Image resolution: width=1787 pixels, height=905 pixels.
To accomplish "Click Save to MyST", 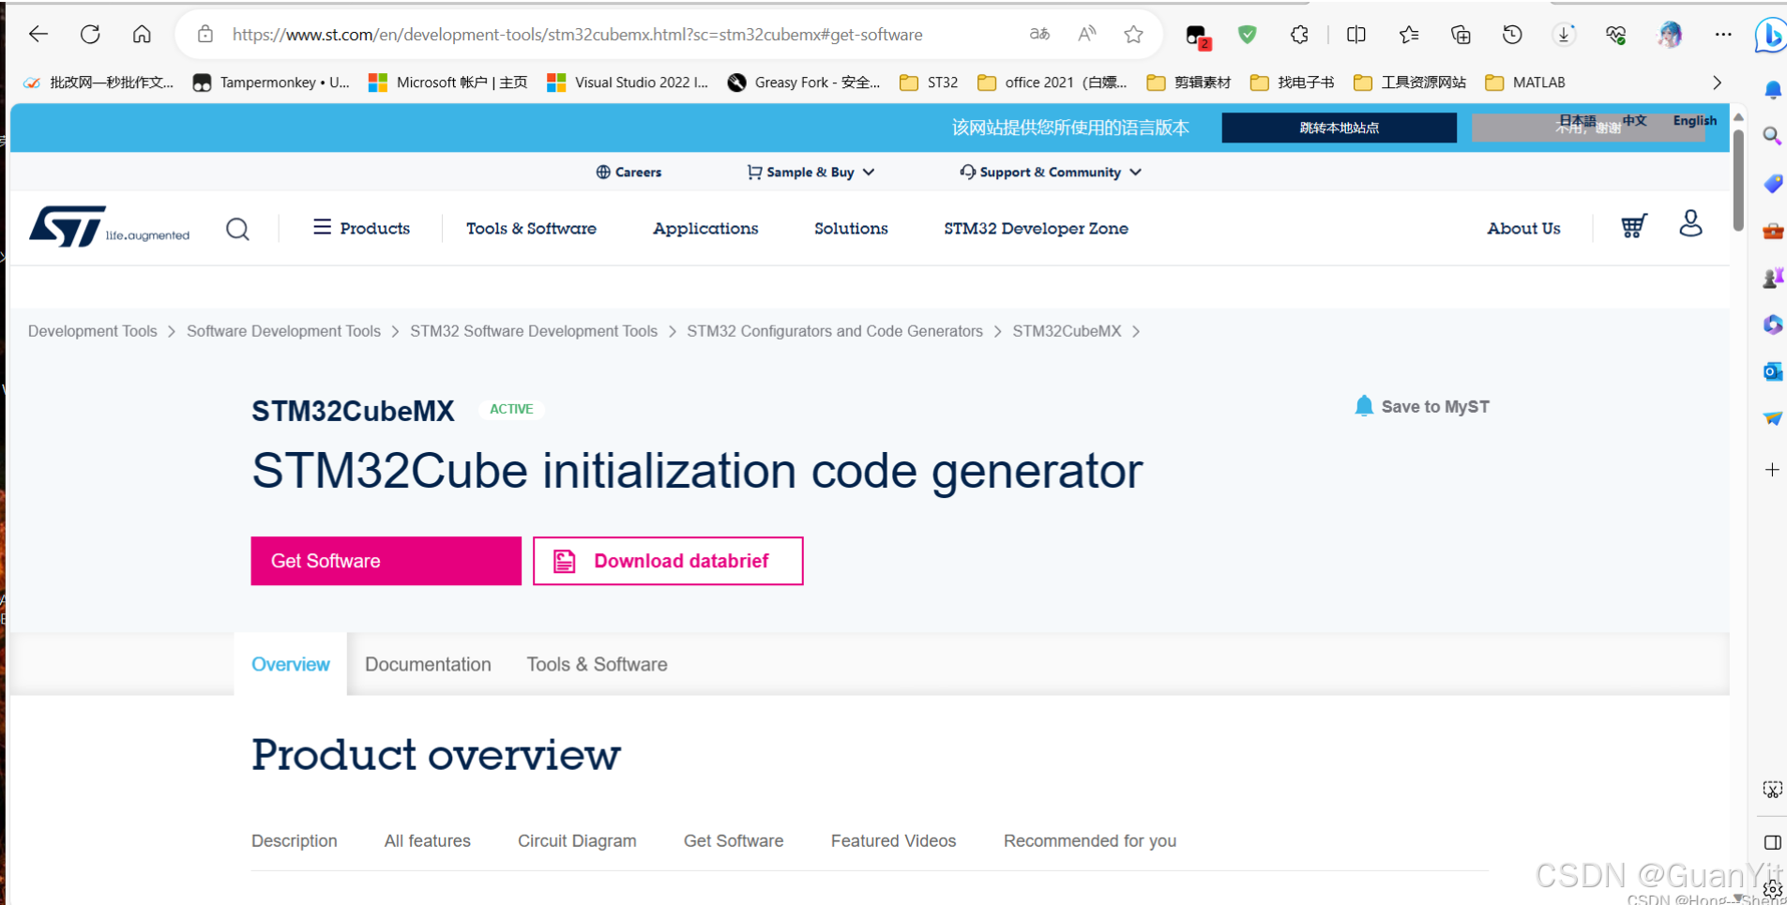I will (x=1422, y=406).
